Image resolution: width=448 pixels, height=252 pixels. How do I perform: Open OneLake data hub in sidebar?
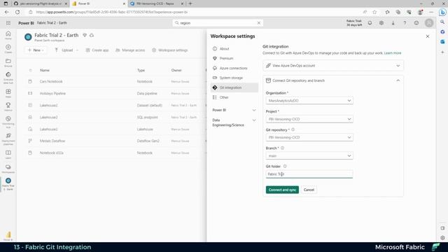8,78
